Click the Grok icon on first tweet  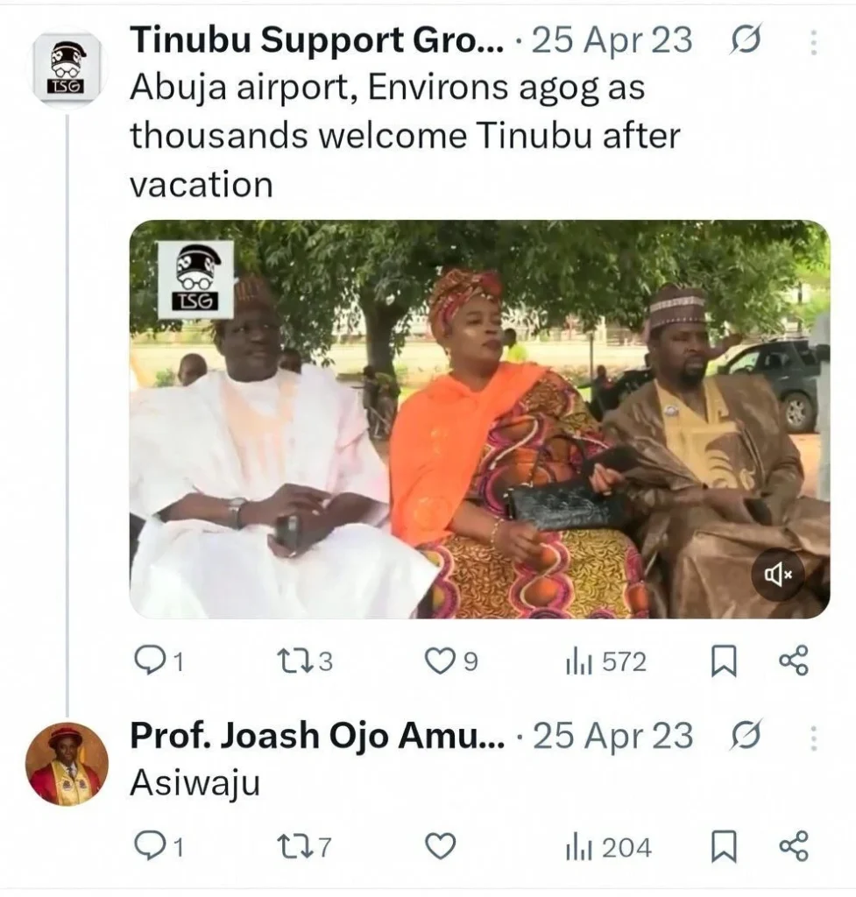pos(746,40)
